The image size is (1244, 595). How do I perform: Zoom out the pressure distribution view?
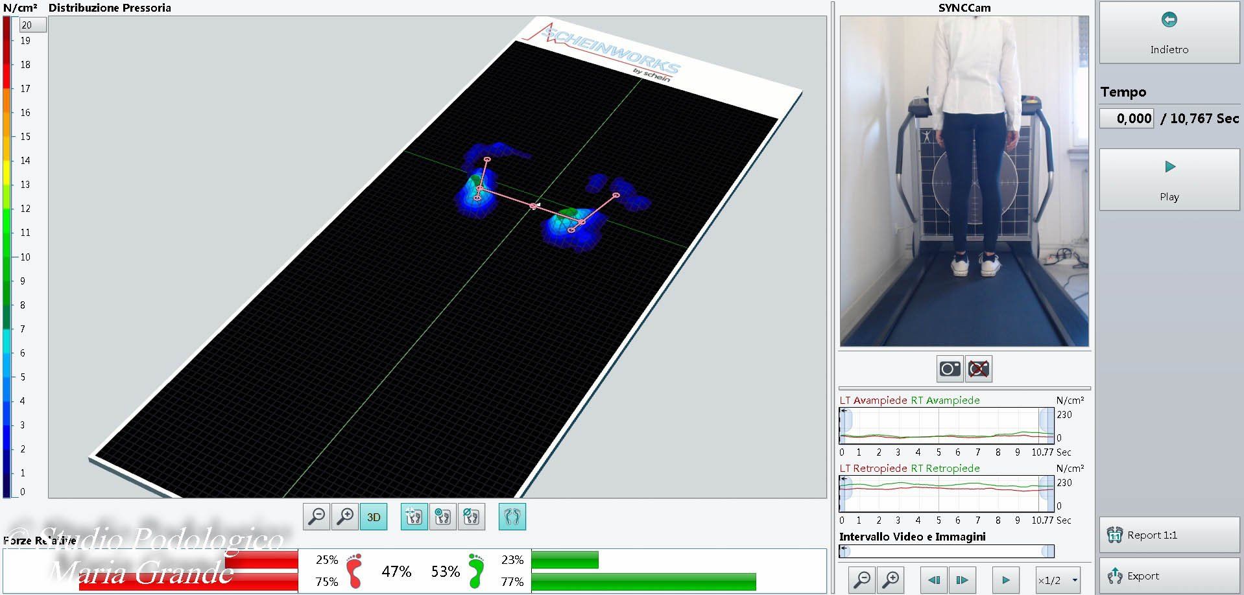click(317, 517)
